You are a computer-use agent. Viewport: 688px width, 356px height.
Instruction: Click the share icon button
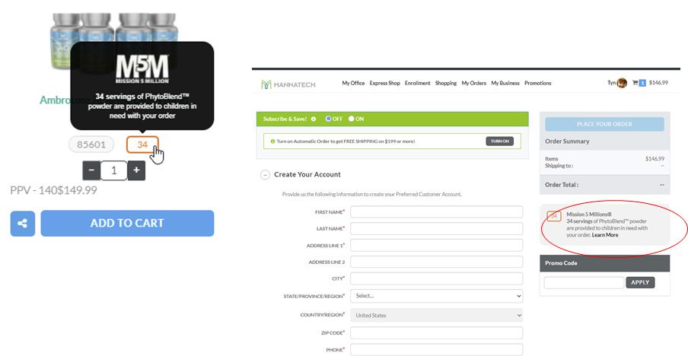pyautogui.click(x=23, y=223)
